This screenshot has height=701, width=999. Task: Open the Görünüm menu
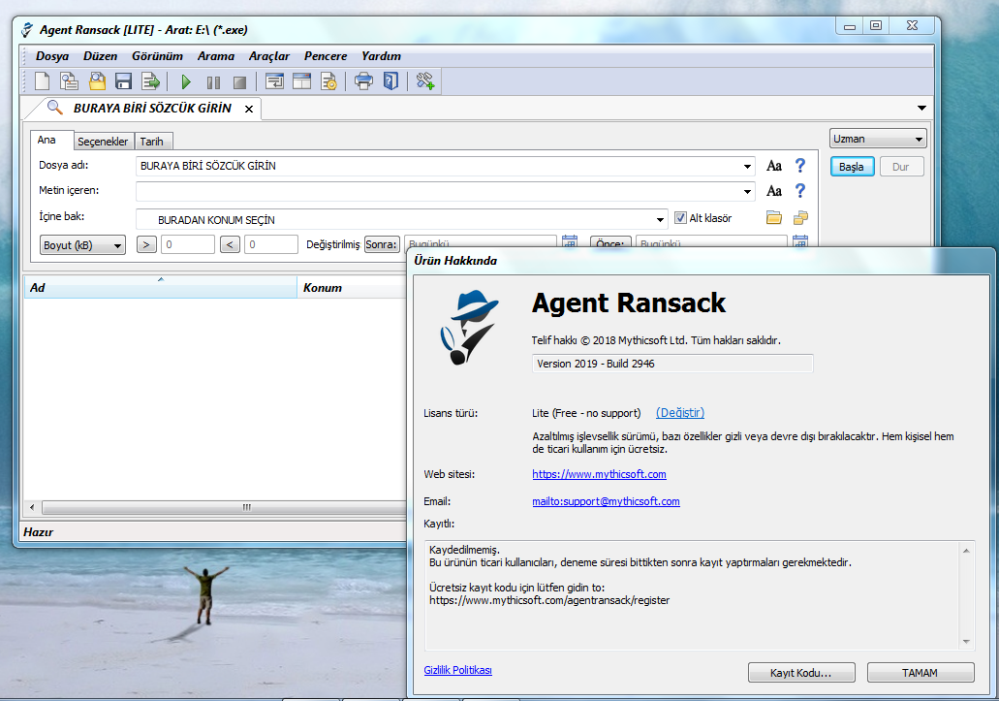[157, 56]
